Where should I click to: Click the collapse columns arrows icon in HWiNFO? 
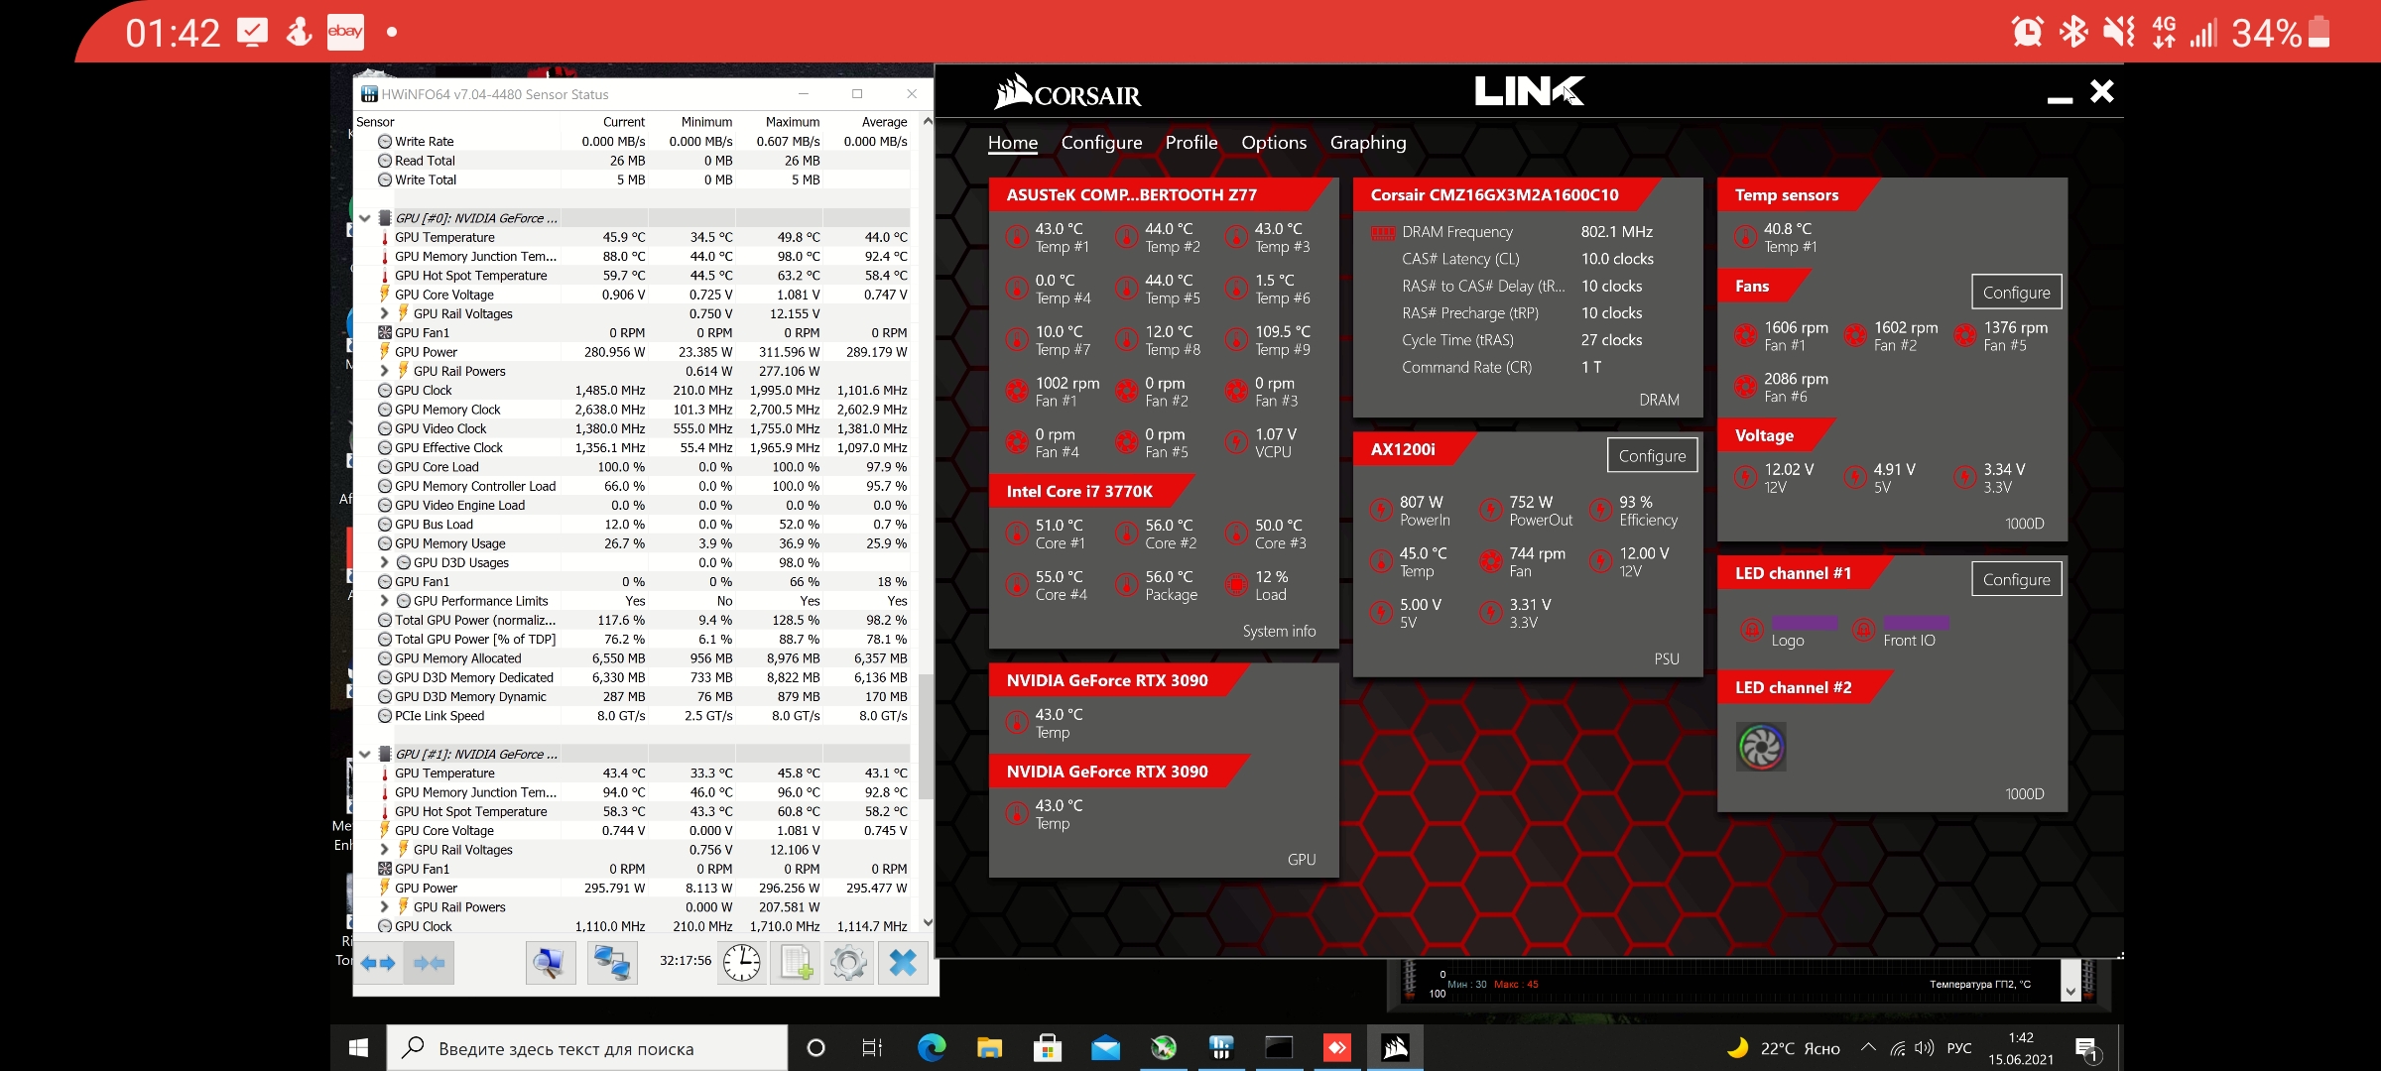click(x=429, y=963)
